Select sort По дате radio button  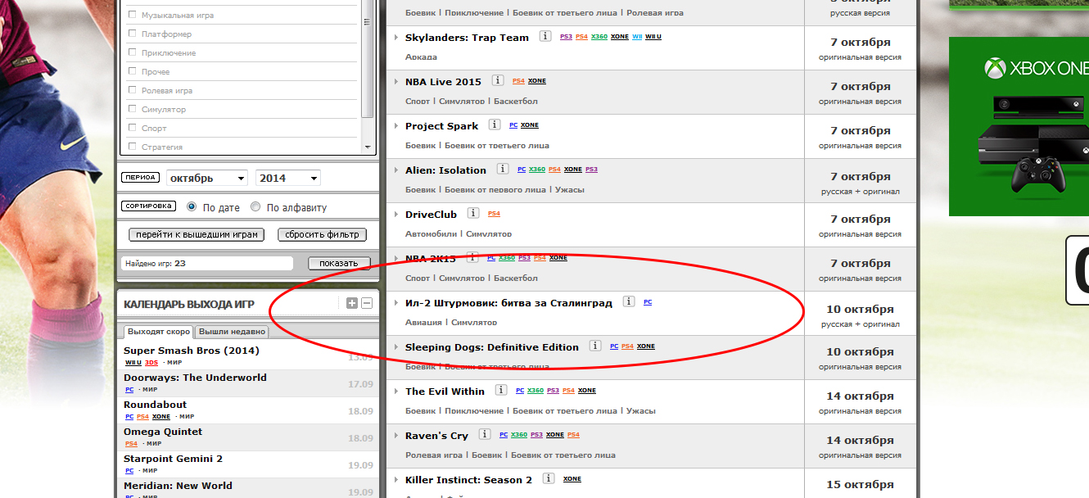tap(192, 207)
